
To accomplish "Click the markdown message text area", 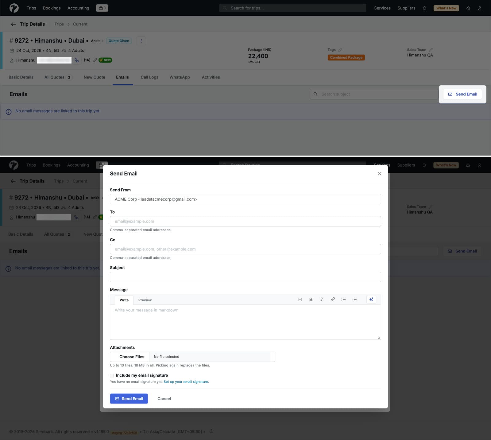I will tap(245, 322).
